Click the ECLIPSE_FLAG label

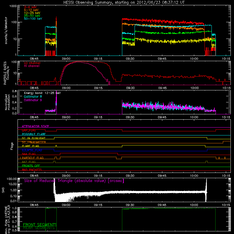[32, 150]
